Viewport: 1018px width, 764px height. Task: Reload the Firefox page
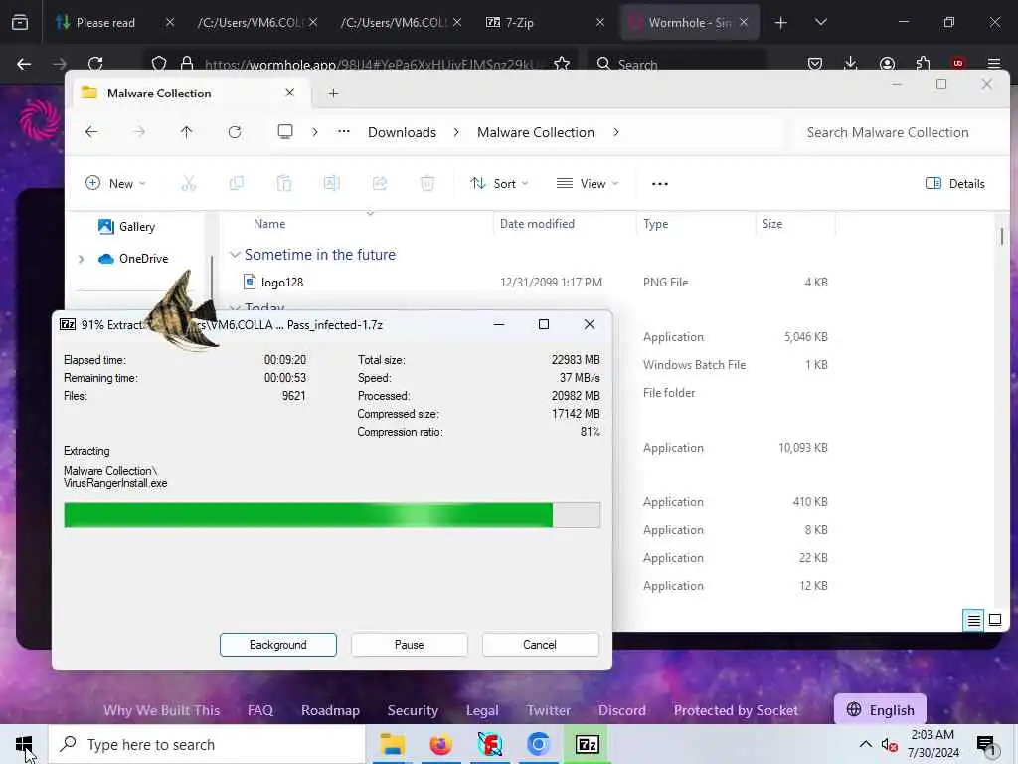pos(95,63)
